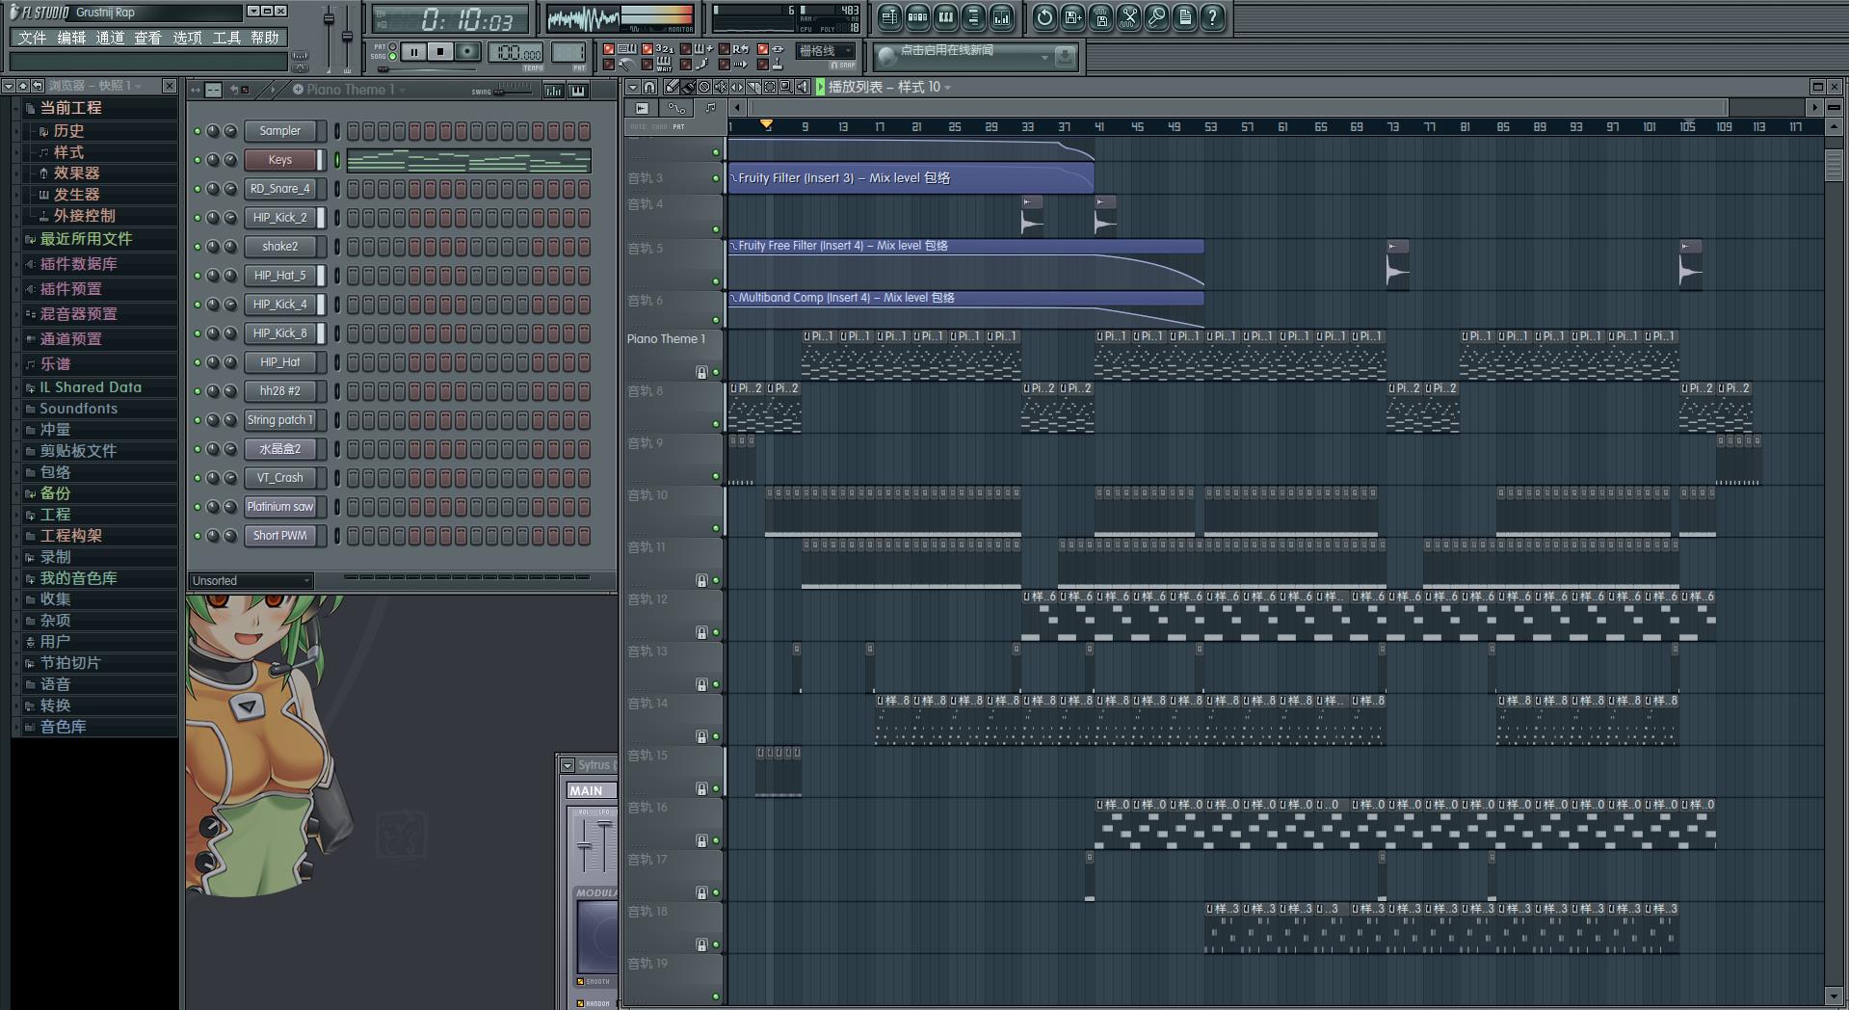
Task: Open graph editor in channel rack
Action: click(x=554, y=91)
